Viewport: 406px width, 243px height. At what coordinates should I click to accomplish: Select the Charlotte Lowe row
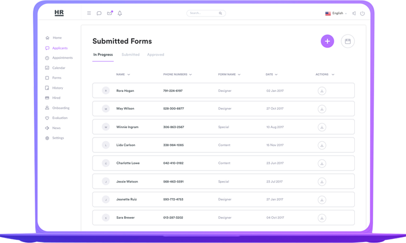[x=223, y=163]
